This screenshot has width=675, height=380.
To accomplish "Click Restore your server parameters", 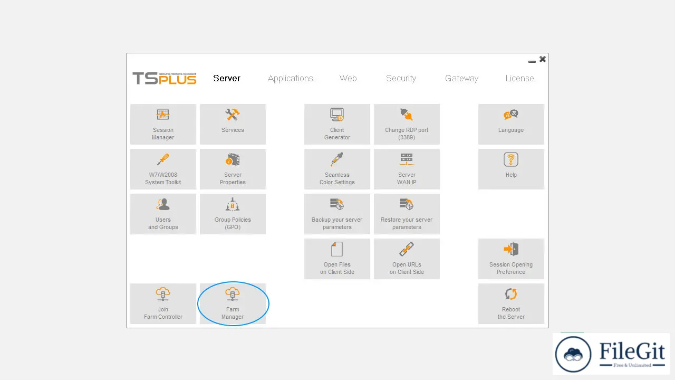I will 407,214.
